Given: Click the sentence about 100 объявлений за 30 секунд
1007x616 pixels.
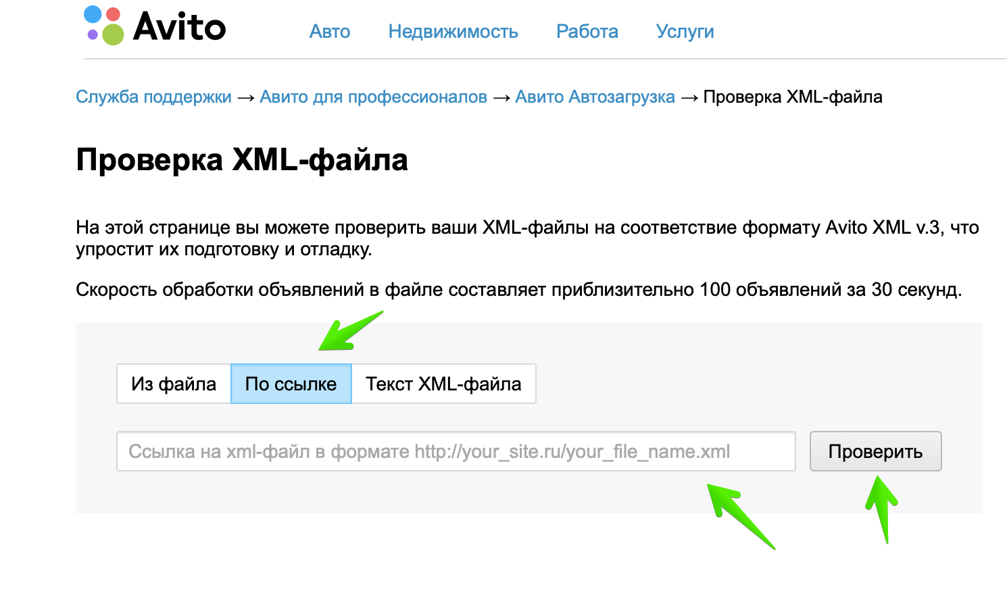Looking at the screenshot, I should pyautogui.click(x=518, y=290).
